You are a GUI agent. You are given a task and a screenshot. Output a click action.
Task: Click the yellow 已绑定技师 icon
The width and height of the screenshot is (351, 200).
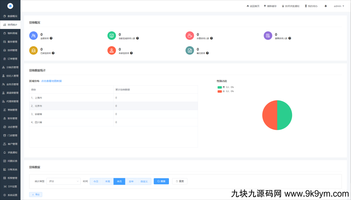click(33, 50)
